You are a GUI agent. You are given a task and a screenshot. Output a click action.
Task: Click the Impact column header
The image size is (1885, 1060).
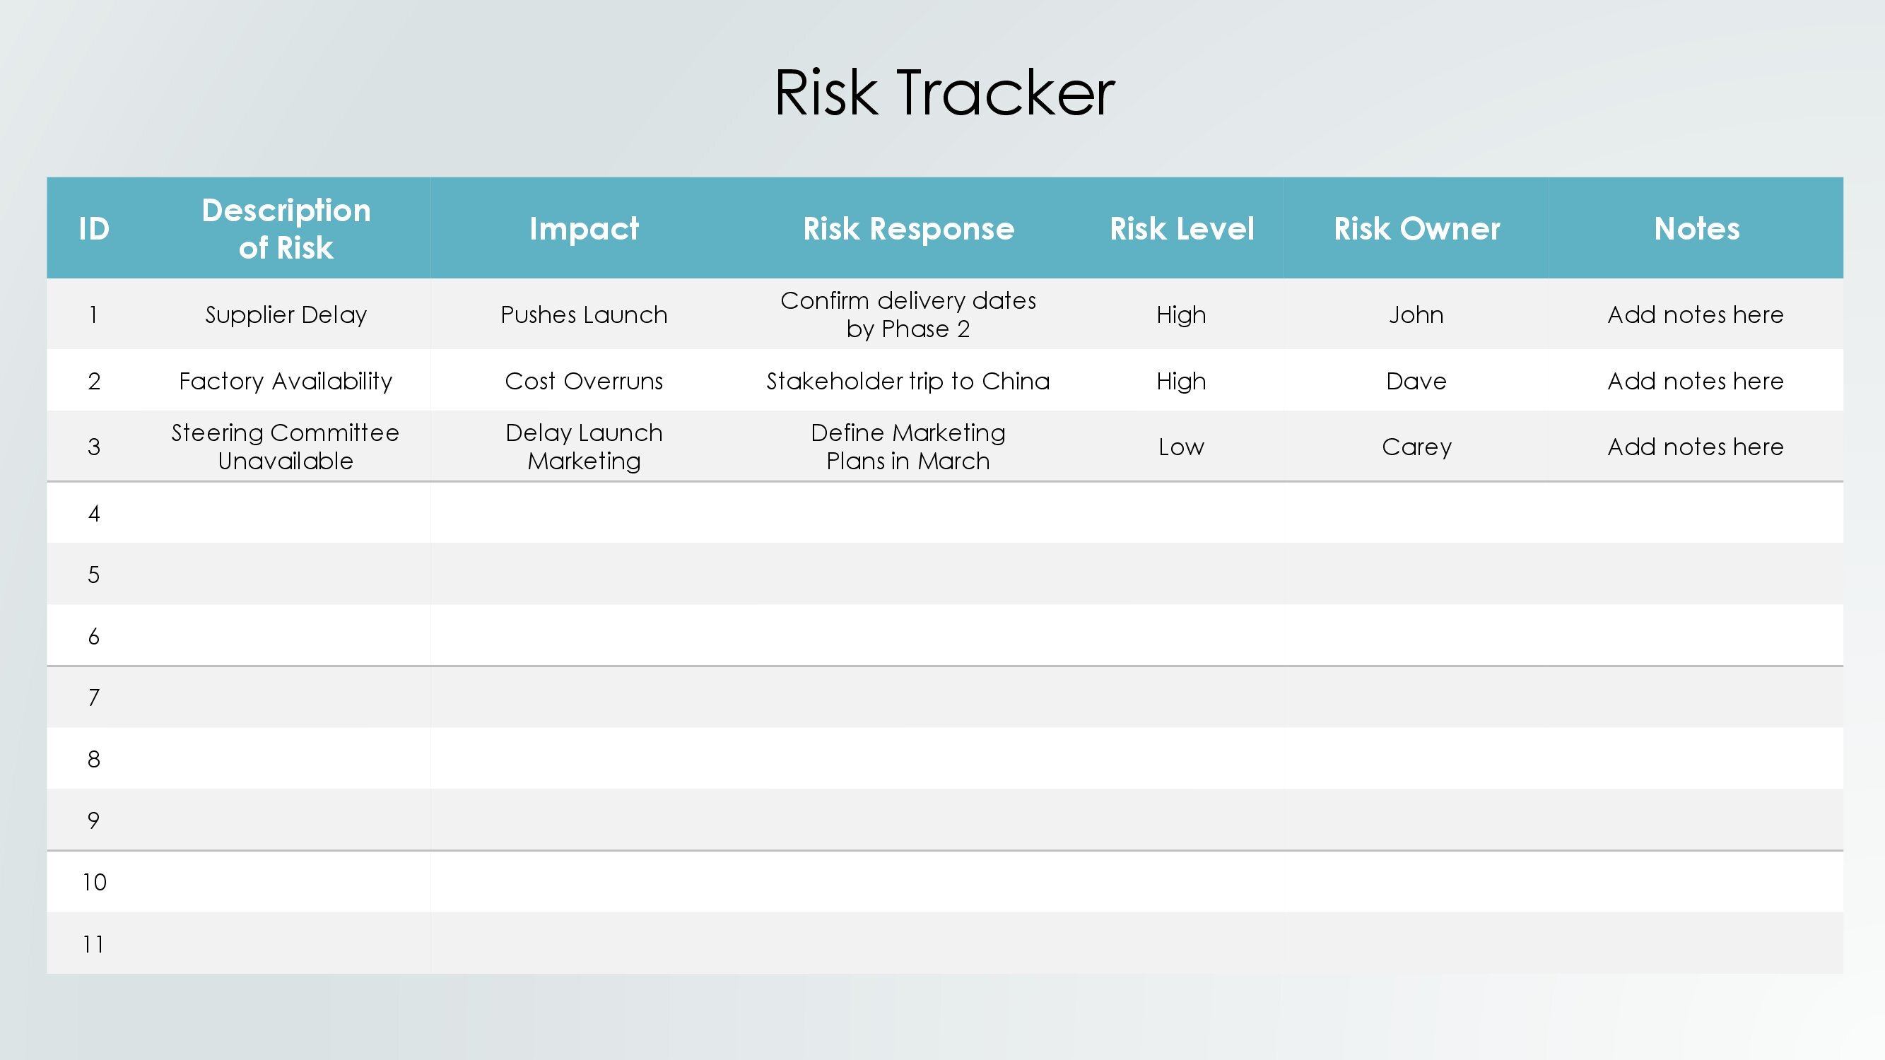pos(584,228)
